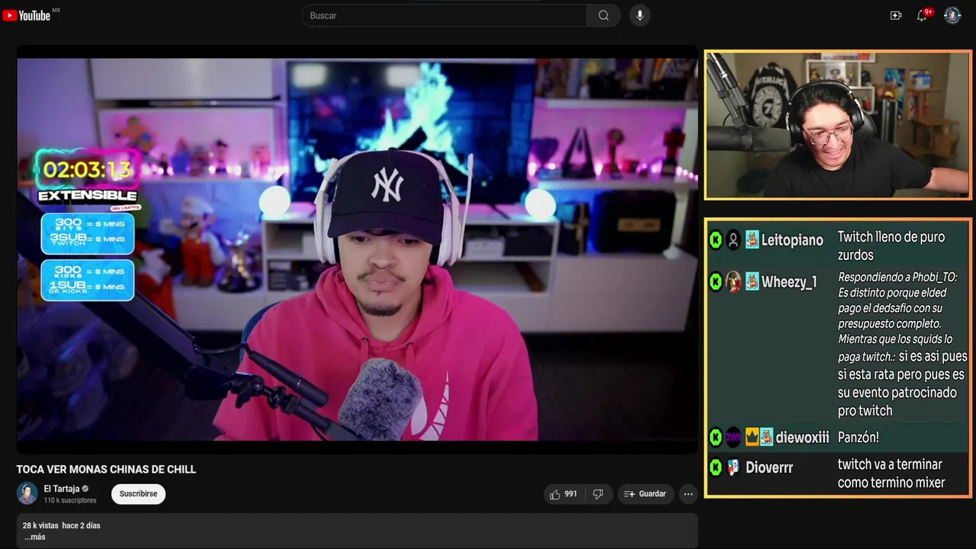This screenshot has height=549, width=976.
Task: Click Wheezy_1 username in chat
Action: (x=789, y=282)
